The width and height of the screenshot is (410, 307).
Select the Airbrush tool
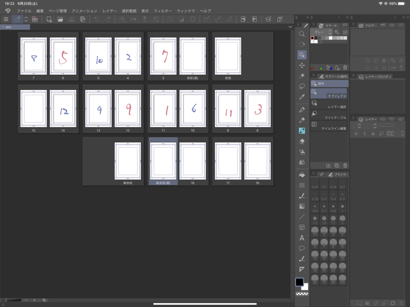pos(302,152)
